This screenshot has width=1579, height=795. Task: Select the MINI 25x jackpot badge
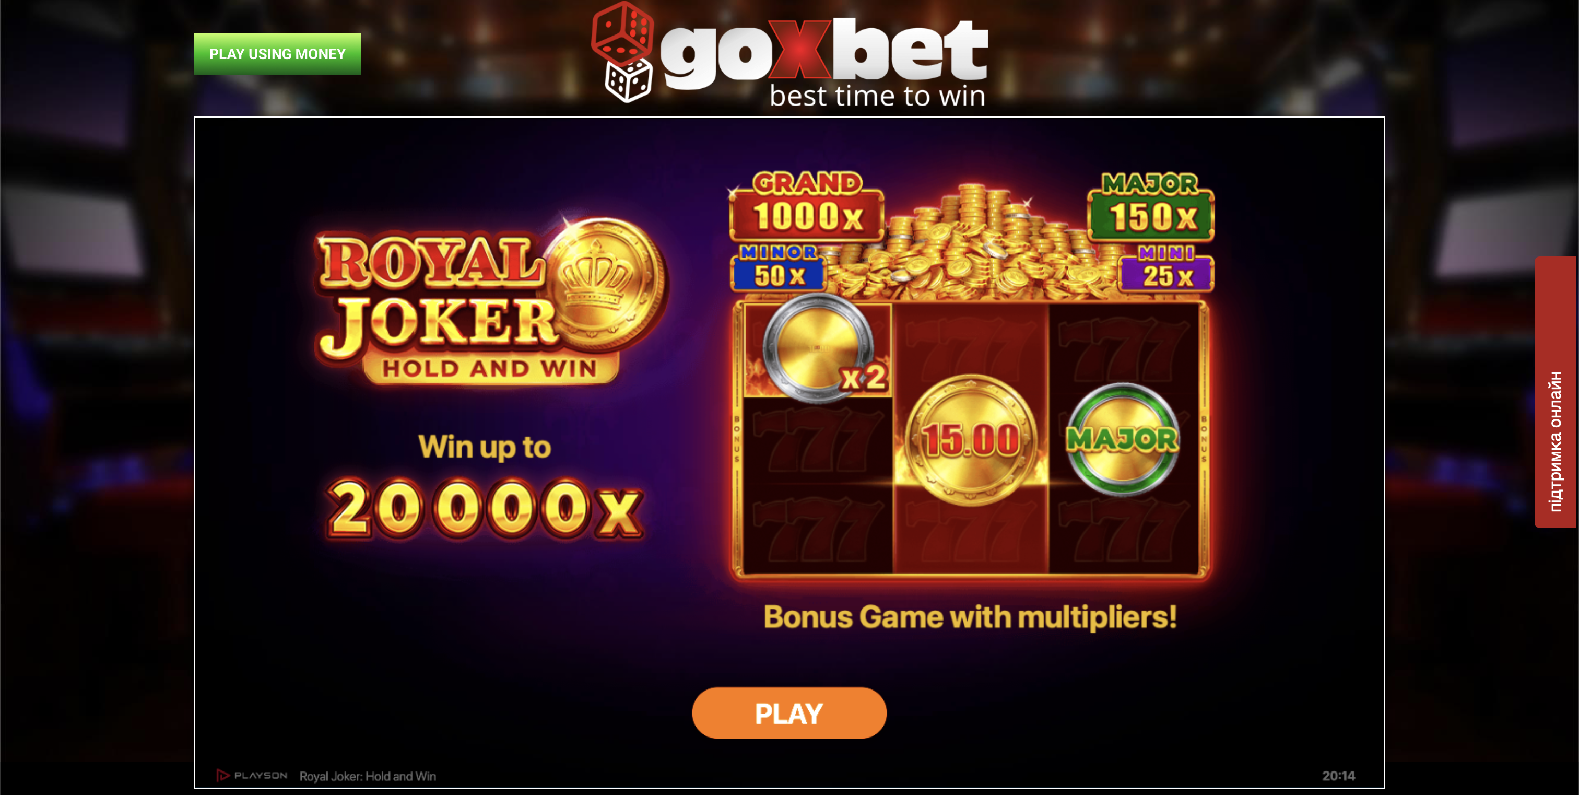(x=1166, y=268)
